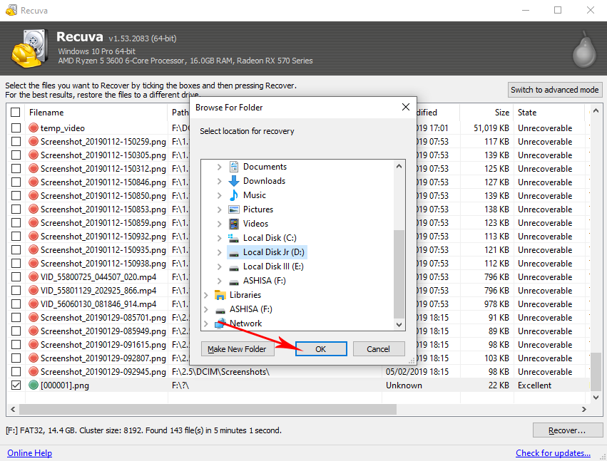Click the file list vertical scrollbar thumb
This screenshot has width=607, height=461.
596,371
